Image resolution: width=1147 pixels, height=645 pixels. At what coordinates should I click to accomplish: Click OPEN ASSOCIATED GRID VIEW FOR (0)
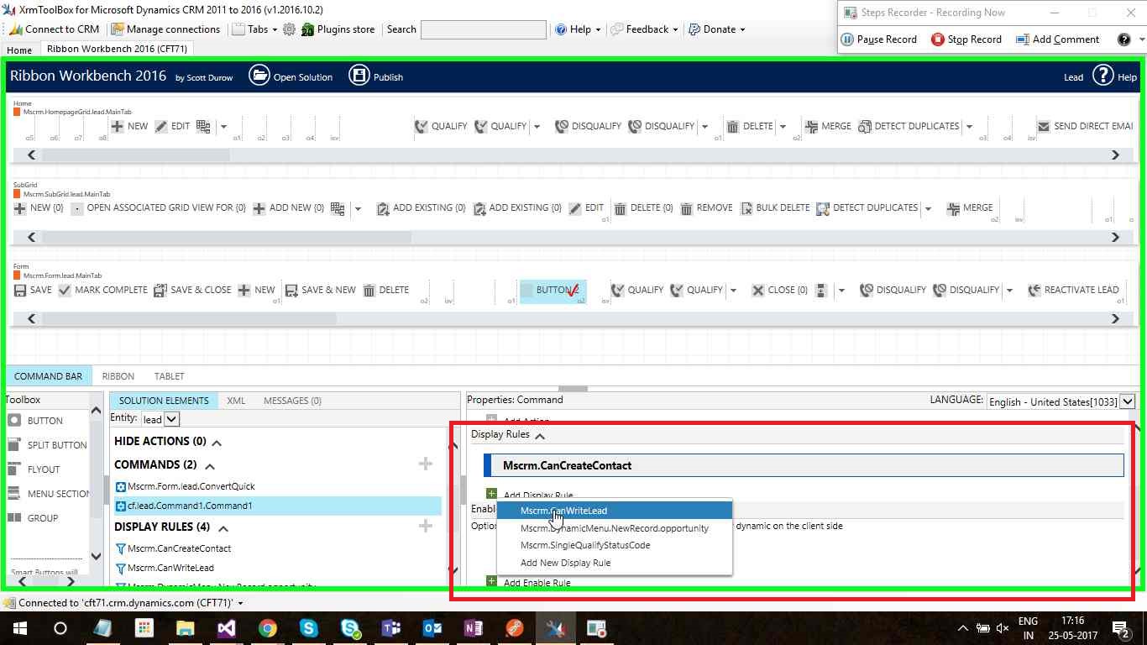pos(159,207)
